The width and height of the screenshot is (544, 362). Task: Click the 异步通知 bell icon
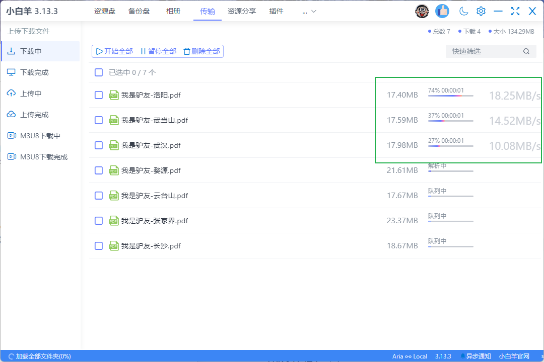[463, 356]
